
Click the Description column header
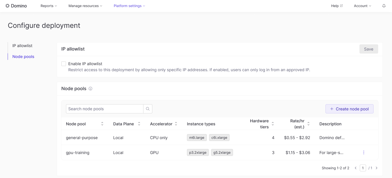click(330, 124)
